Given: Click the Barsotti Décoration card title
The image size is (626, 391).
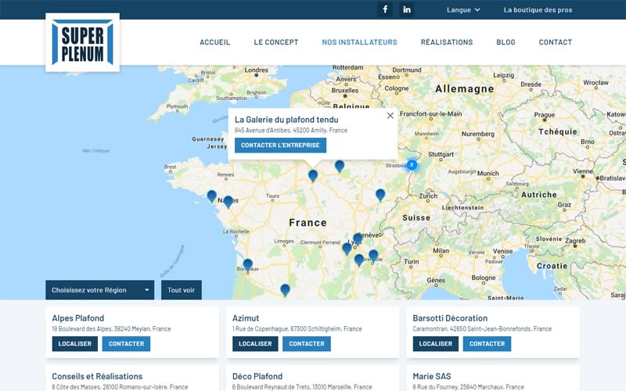Looking at the screenshot, I should click(x=450, y=318).
